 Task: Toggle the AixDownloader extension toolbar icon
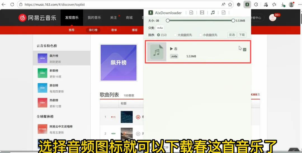coord(247,4)
